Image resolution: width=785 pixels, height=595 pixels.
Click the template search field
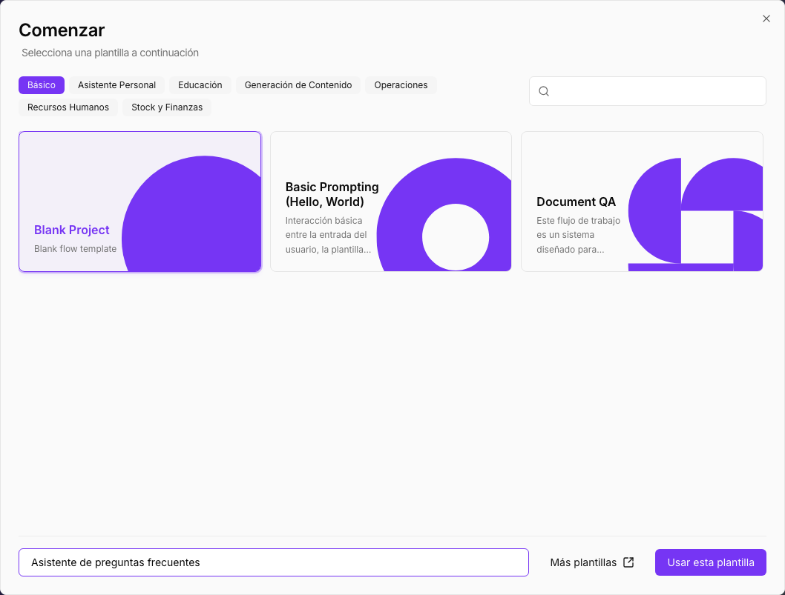point(647,91)
